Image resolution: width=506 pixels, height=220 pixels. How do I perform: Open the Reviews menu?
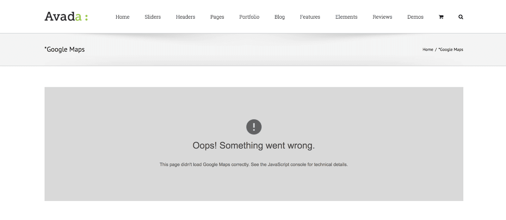382,17
